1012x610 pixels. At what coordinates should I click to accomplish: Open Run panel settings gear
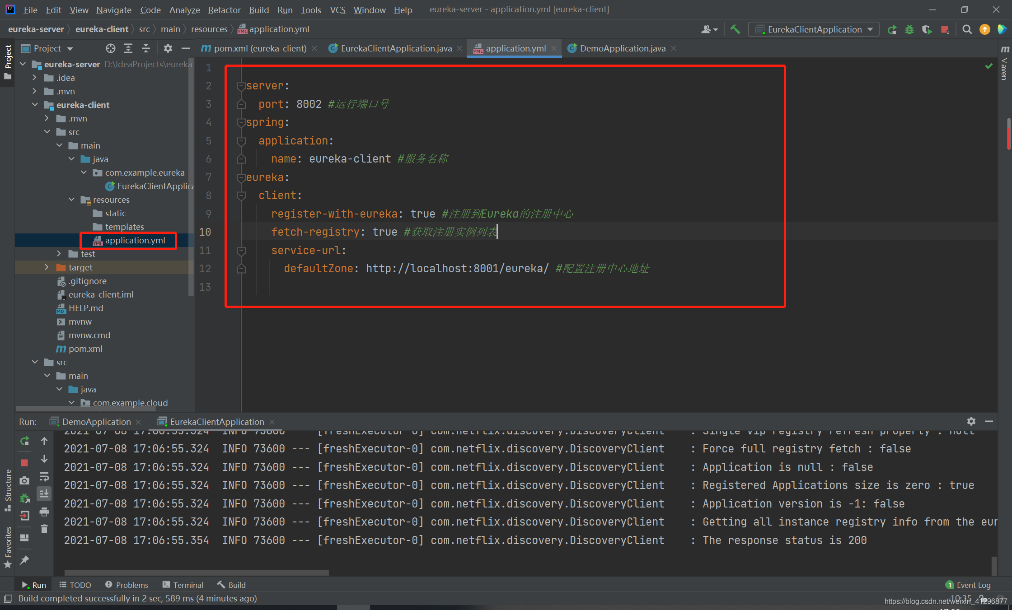[x=971, y=421]
